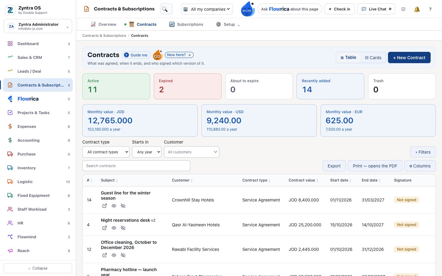The width and height of the screenshot is (442, 276).
Task: Click the Search contracts field
Action: coord(136,166)
